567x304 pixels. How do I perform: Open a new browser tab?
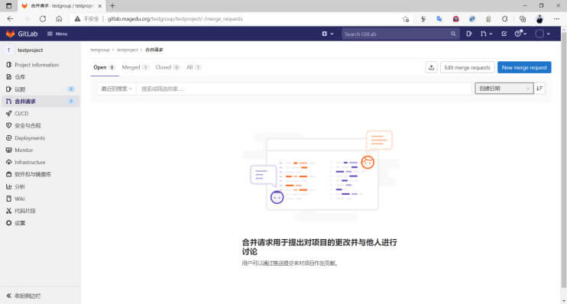(112, 6)
